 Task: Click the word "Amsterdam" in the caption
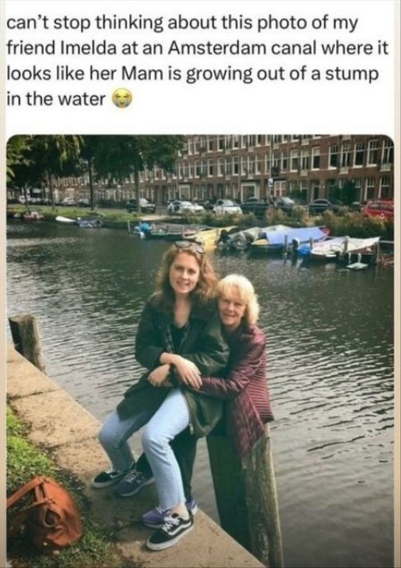tap(217, 48)
